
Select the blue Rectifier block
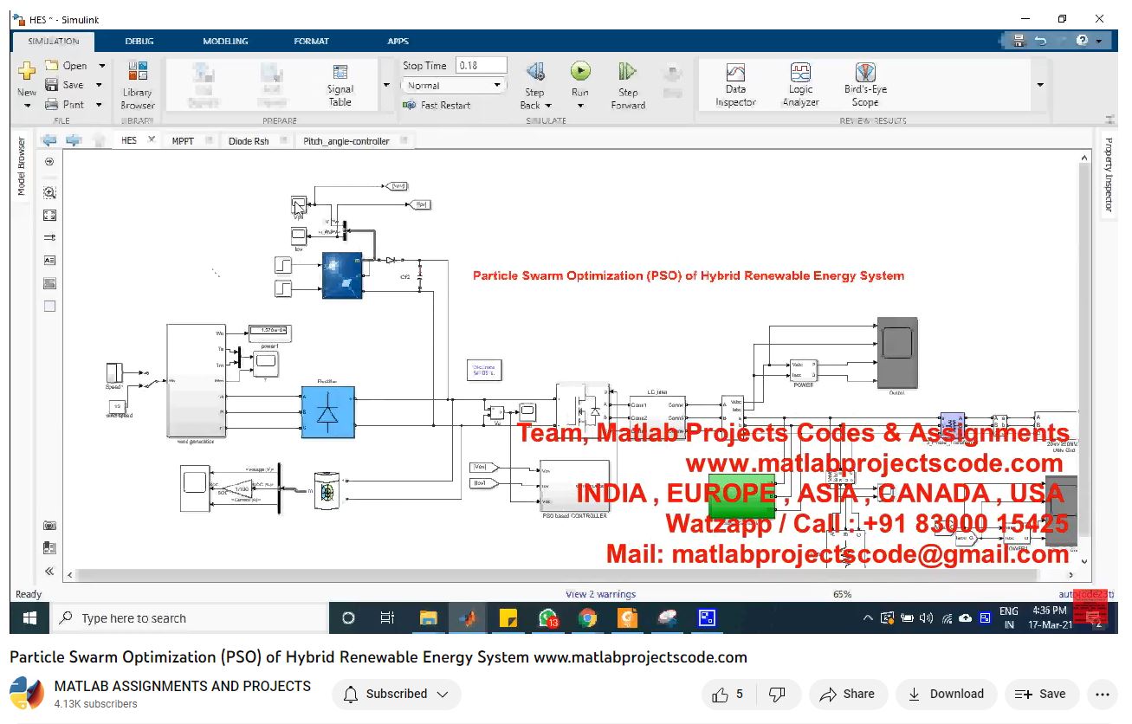pyautogui.click(x=327, y=412)
